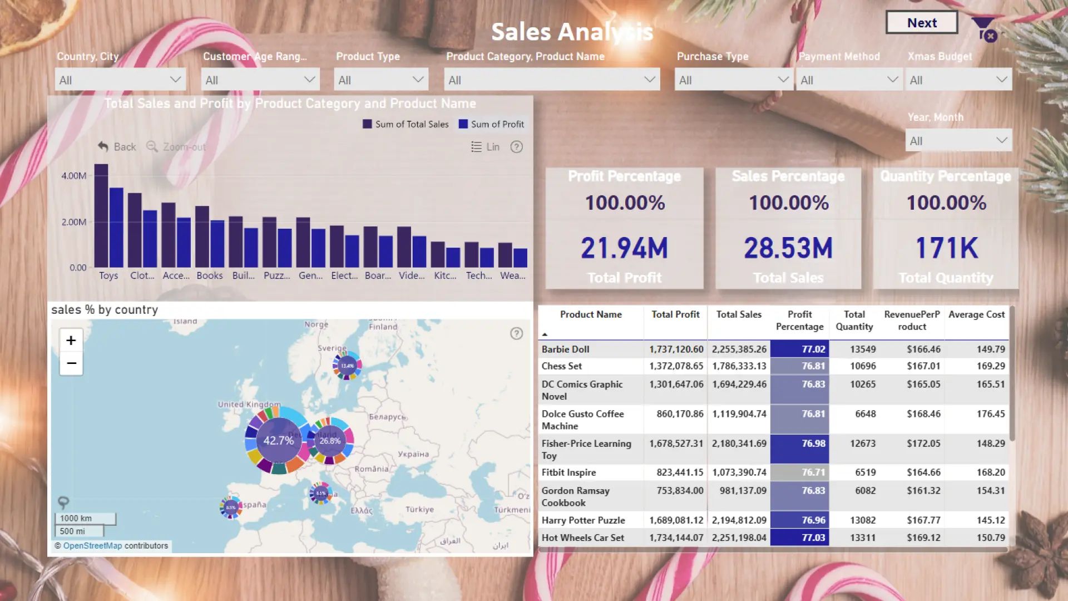1068x601 pixels.
Task: Click the 171K Total Quantity card
Action: click(946, 228)
